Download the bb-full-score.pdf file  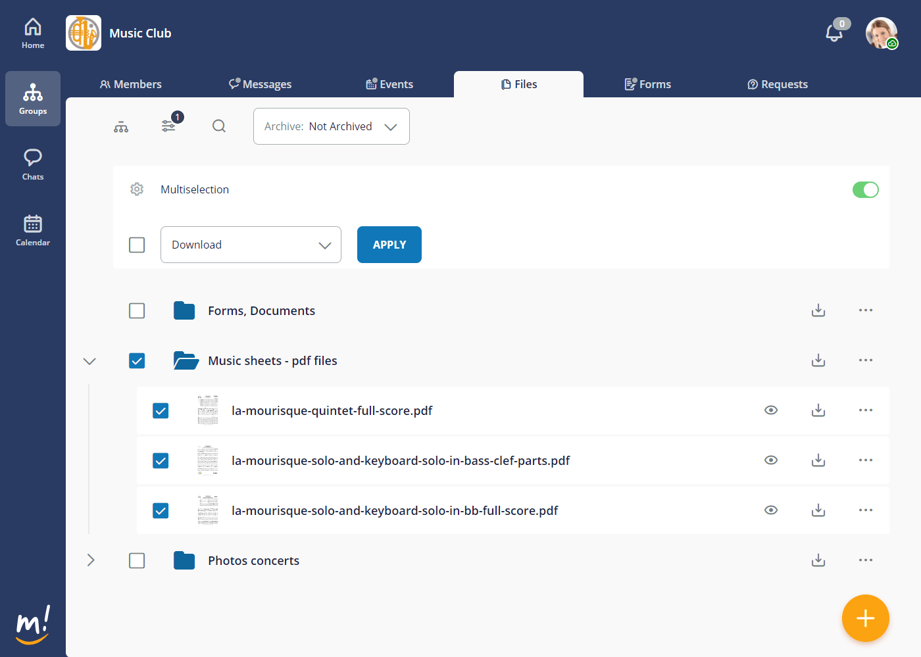(818, 510)
